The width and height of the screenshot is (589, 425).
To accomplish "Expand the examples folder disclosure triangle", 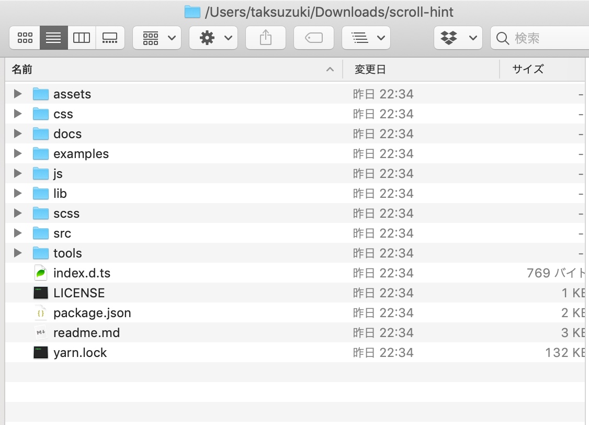I will point(18,153).
